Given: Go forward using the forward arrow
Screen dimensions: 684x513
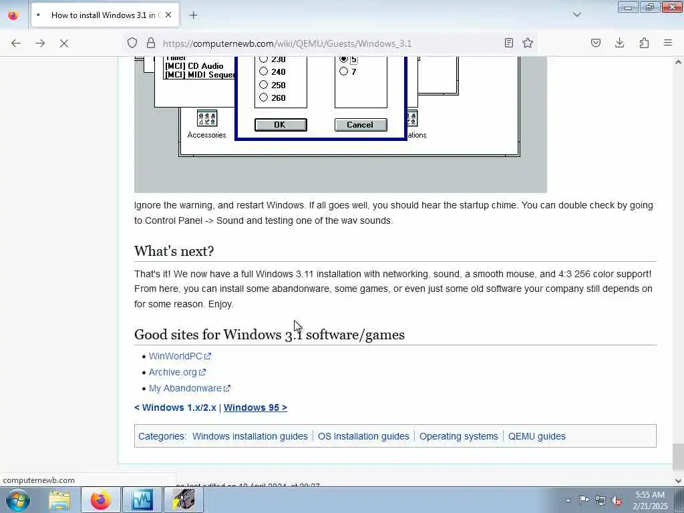Looking at the screenshot, I should [x=40, y=43].
